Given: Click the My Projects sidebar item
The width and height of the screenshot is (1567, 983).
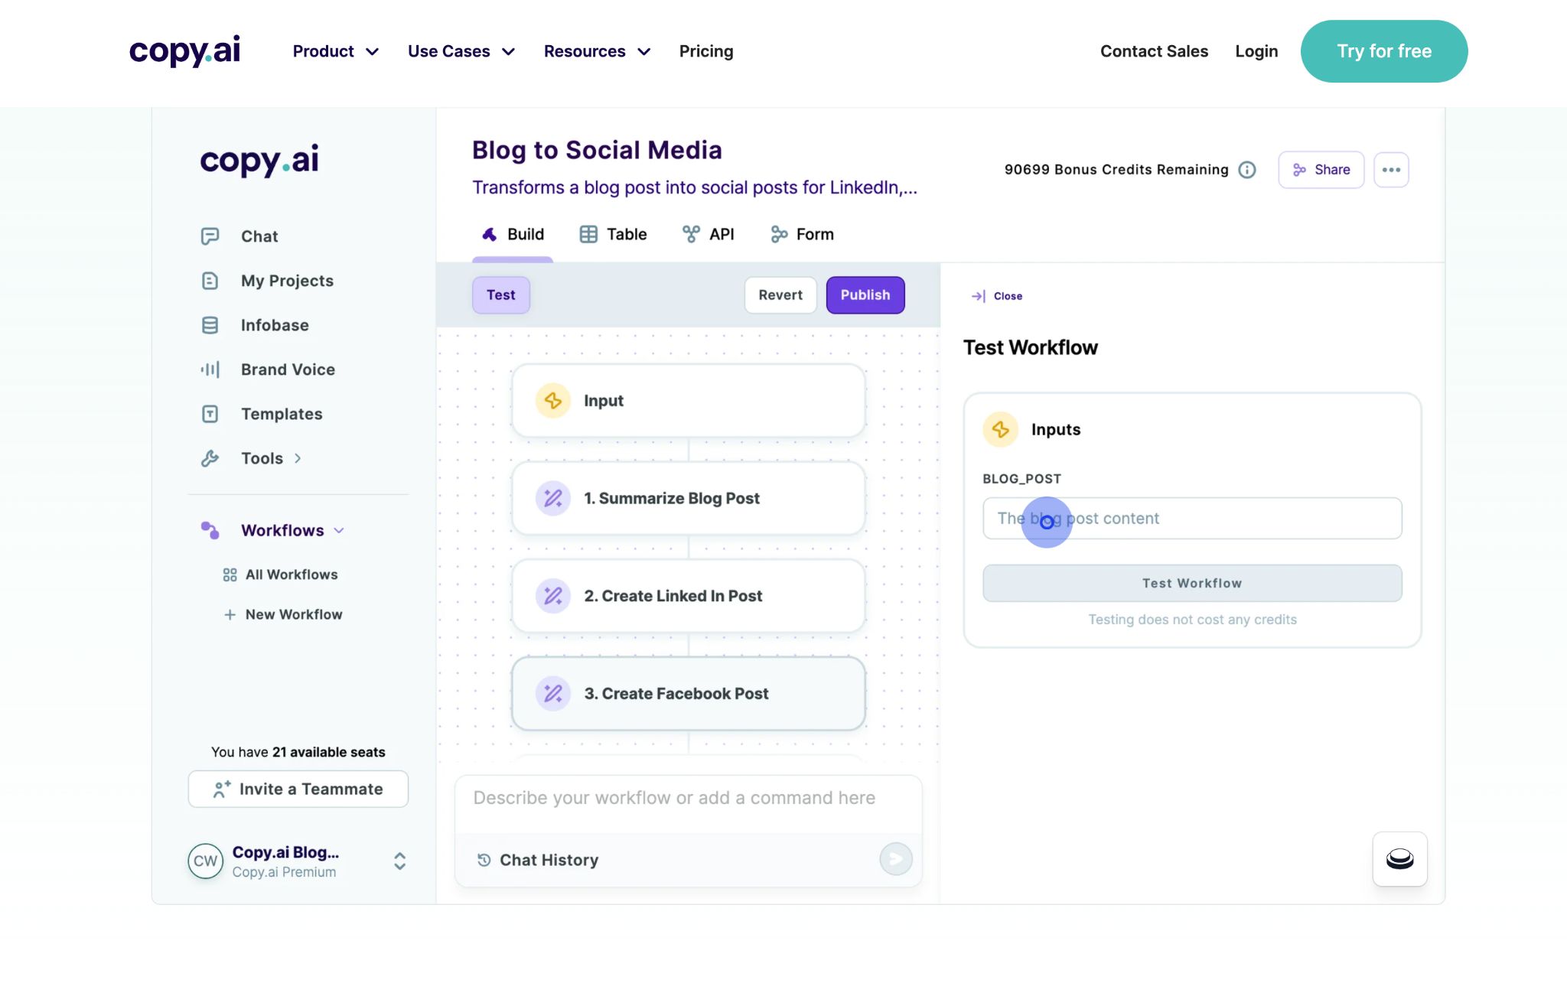Looking at the screenshot, I should 286,281.
